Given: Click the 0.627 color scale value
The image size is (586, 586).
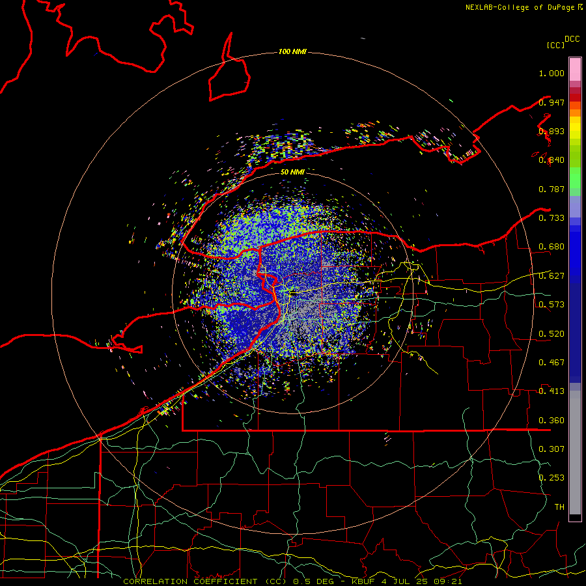Looking at the screenshot, I should coord(551,276).
